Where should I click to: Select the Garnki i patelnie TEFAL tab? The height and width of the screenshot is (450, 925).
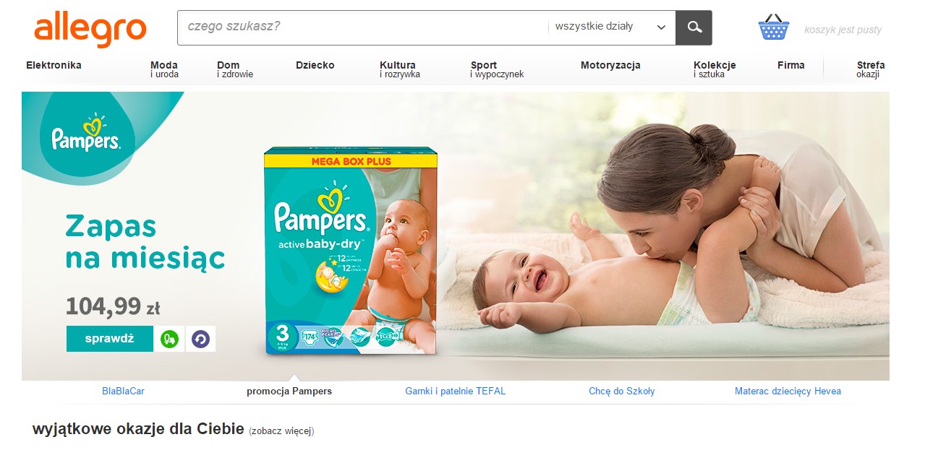pos(456,391)
